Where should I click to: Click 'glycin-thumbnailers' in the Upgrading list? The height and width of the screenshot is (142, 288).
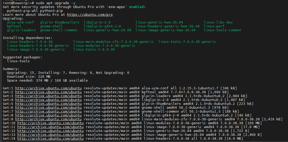pos(60,22)
